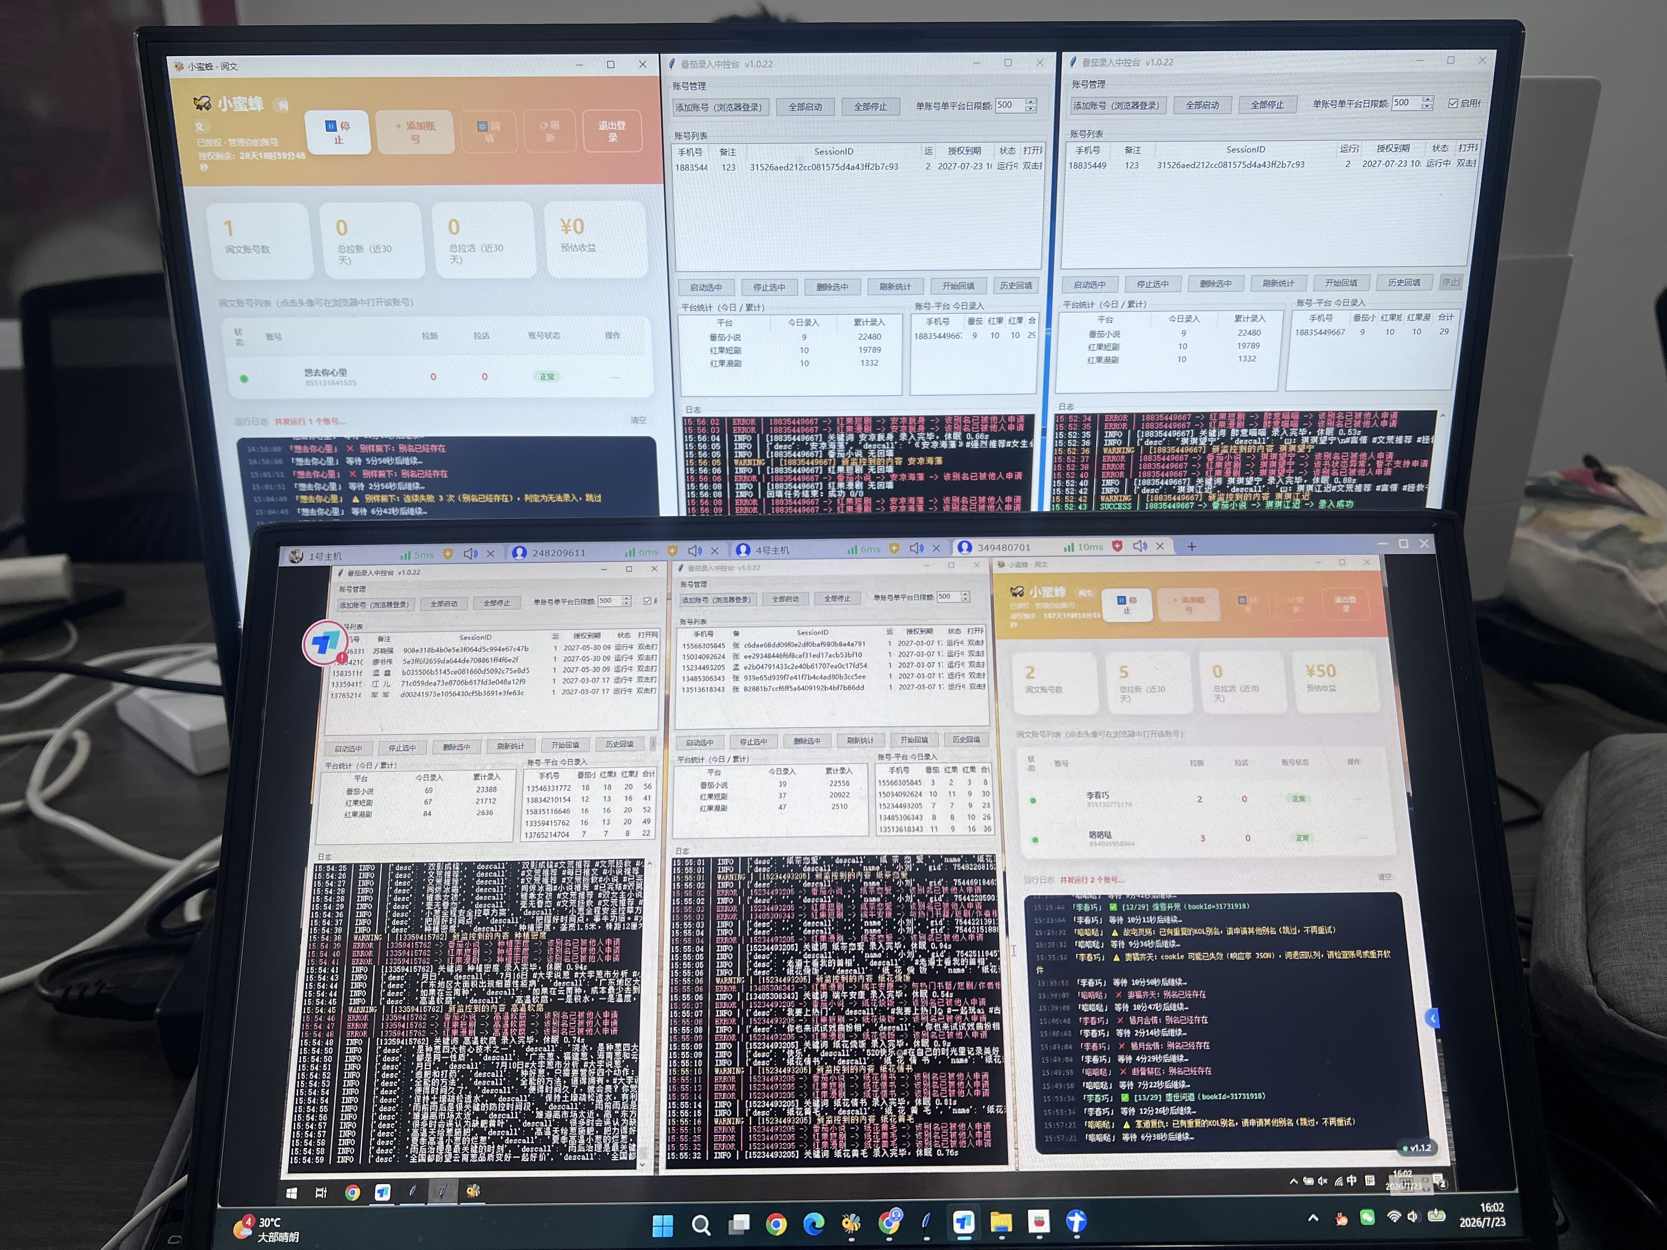
Task: Expand hidden tray icons on the lower monitor's taskbar
Action: pyautogui.click(x=1314, y=1218)
